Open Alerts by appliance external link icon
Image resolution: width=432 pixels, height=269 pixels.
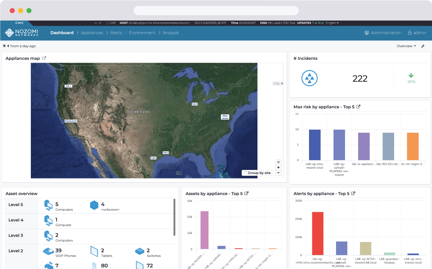353,193
